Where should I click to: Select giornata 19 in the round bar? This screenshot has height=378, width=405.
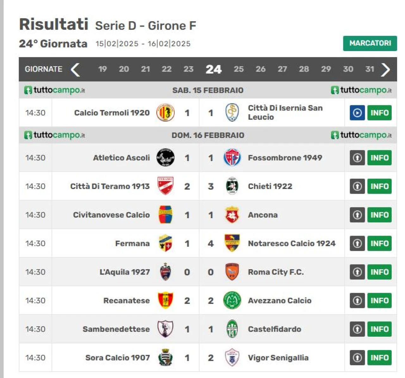pos(102,69)
